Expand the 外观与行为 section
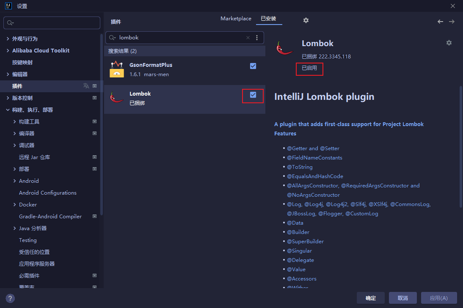The width and height of the screenshot is (463, 308). 8,38
